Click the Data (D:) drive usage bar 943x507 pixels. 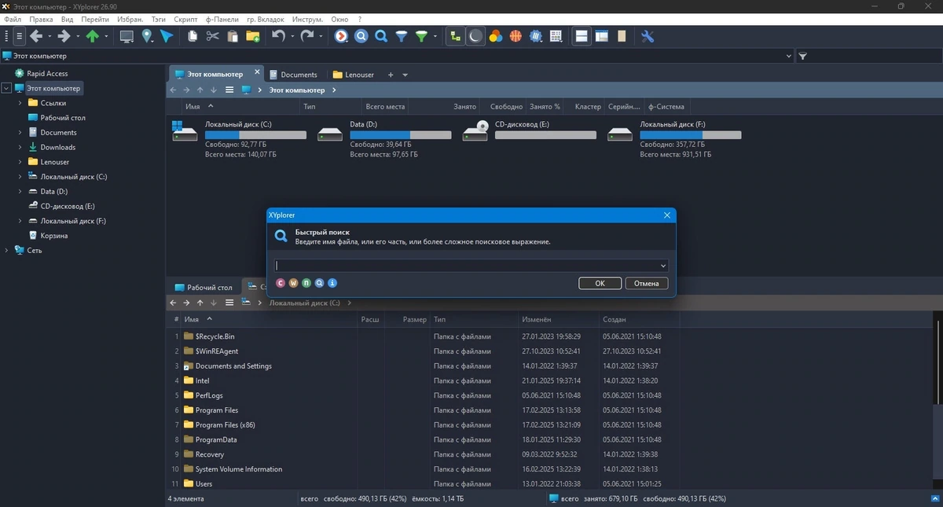(x=401, y=135)
